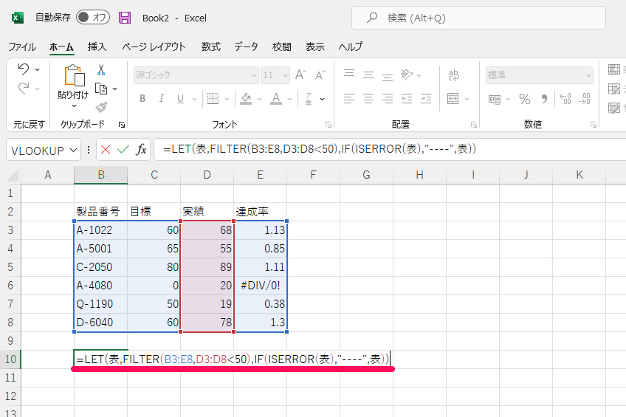This screenshot has width=626, height=417.
Task: Switch to the データ tab
Action: 247,47
